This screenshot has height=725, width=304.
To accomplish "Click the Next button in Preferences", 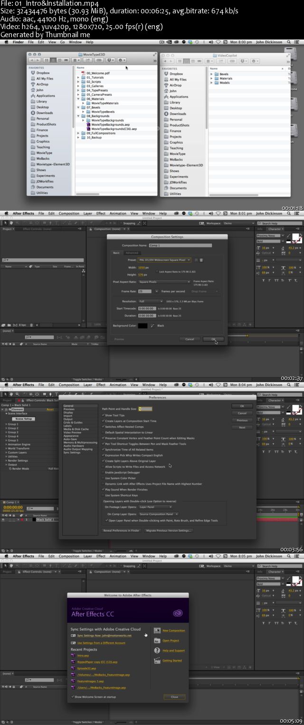I will [242, 427].
